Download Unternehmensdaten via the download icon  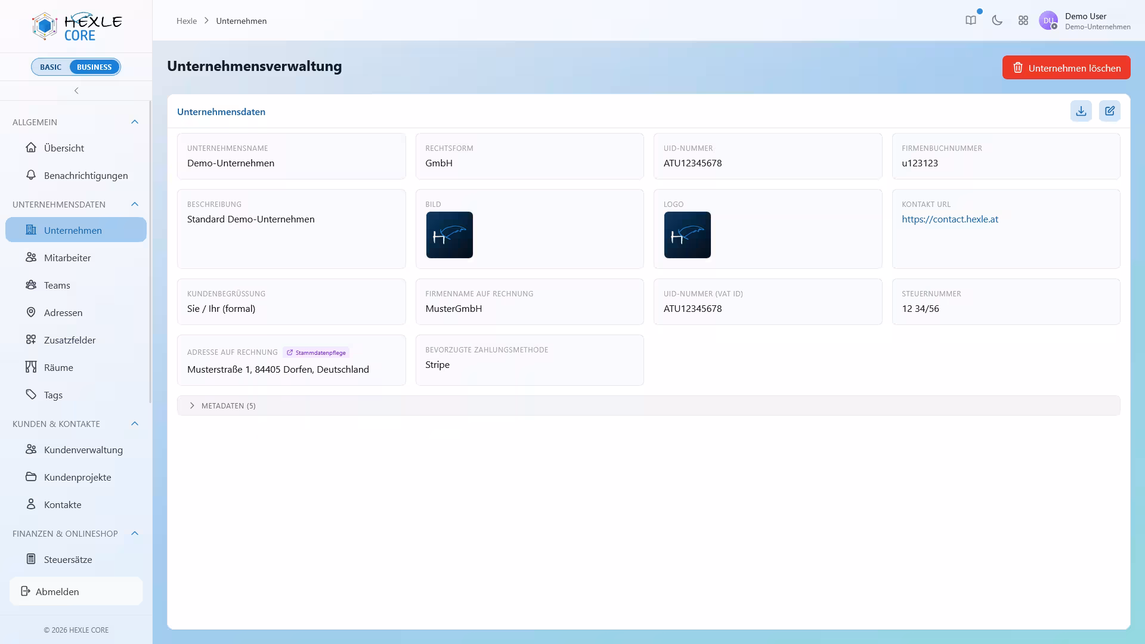[x=1081, y=111]
